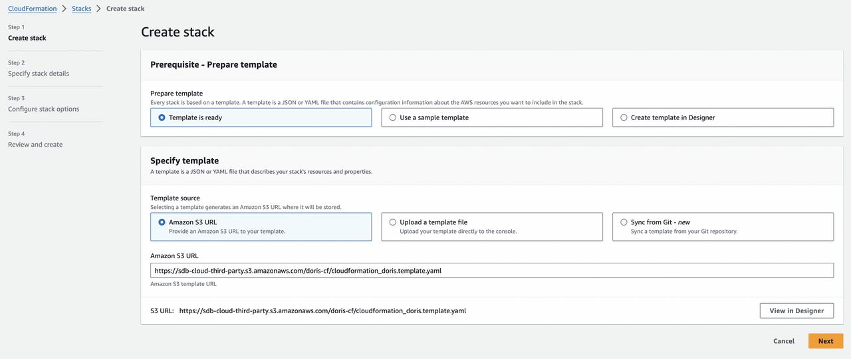Select 'Sync from Git' template source

624,222
